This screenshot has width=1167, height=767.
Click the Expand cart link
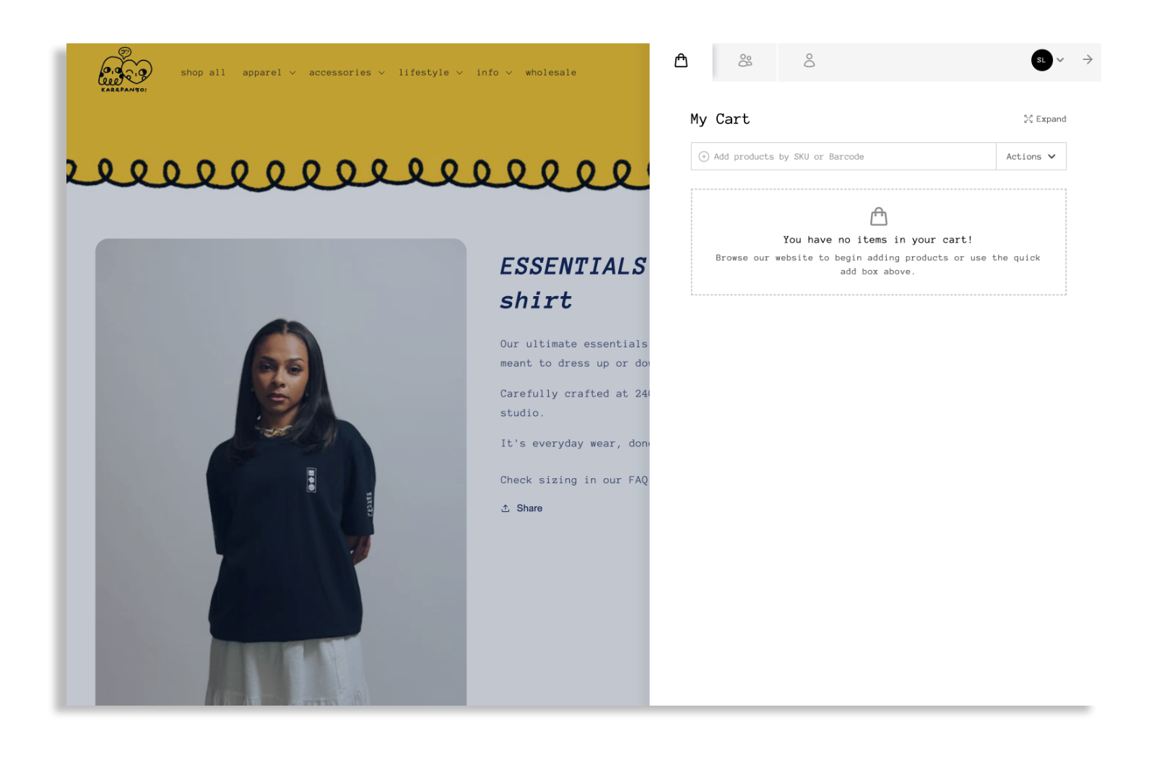point(1044,119)
